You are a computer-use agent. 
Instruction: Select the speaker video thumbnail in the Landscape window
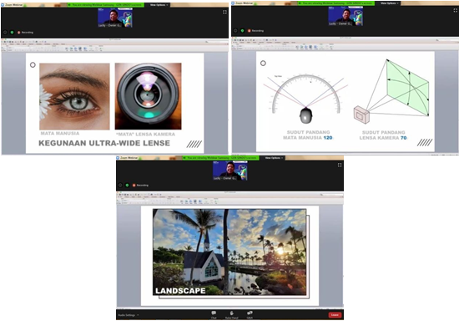click(230, 171)
